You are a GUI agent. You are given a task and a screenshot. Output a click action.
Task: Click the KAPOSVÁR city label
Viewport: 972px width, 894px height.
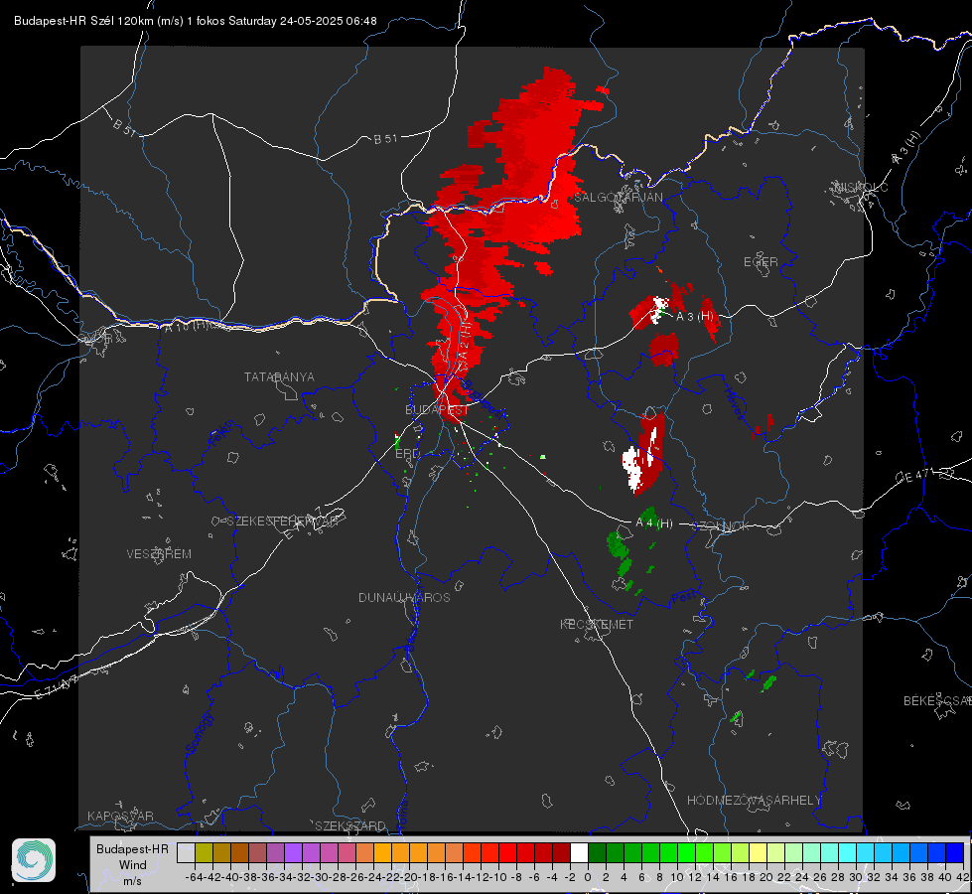pos(120,816)
